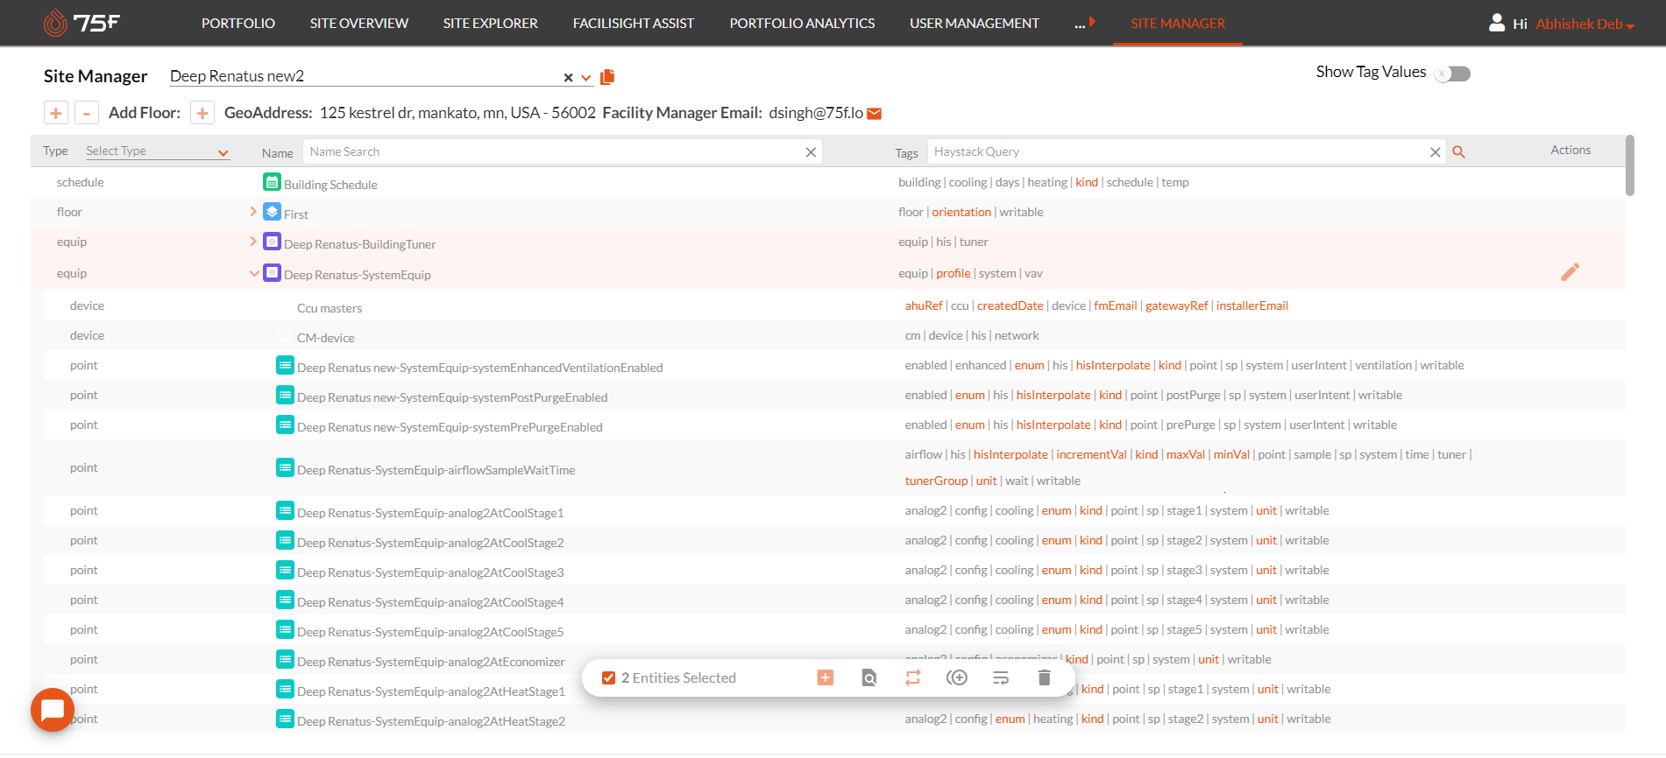Click the orange facility manager email icon

tap(874, 114)
